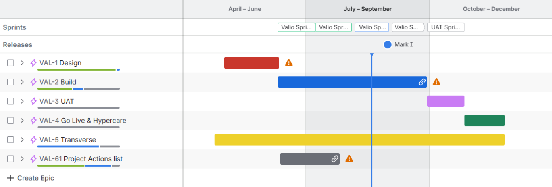Check the VAL-4 Go Live & Hypercare box
The height and width of the screenshot is (187, 552).
[x=11, y=121]
